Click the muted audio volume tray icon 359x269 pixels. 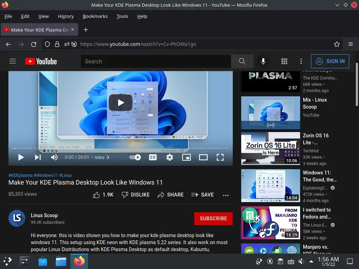click(x=301, y=261)
